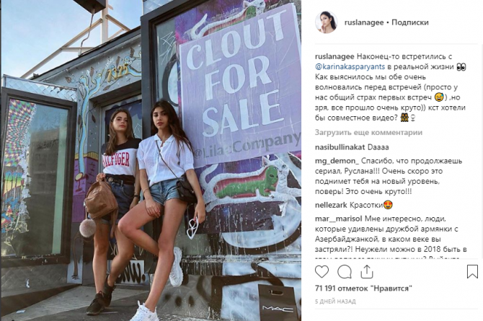
Task: Expand Загрузить еще комментарии
Action: pyautogui.click(x=368, y=132)
